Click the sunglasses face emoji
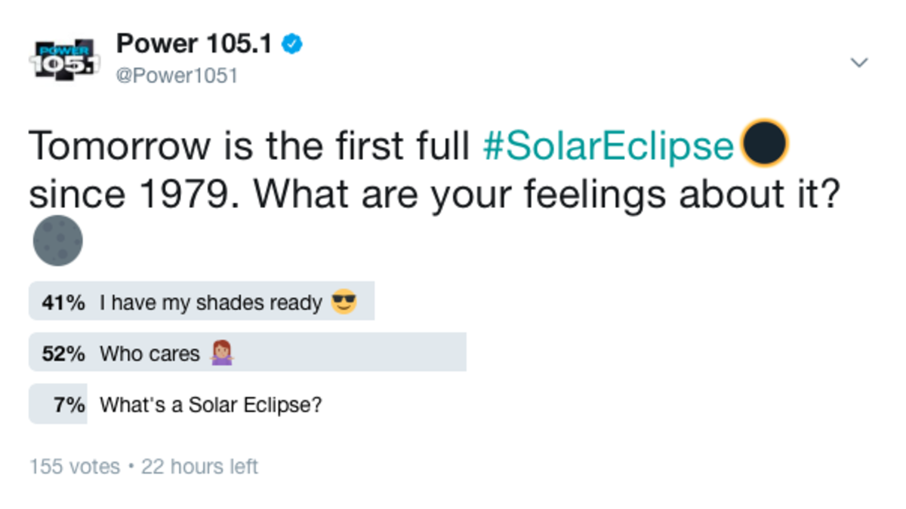The height and width of the screenshot is (509, 906). (x=344, y=303)
